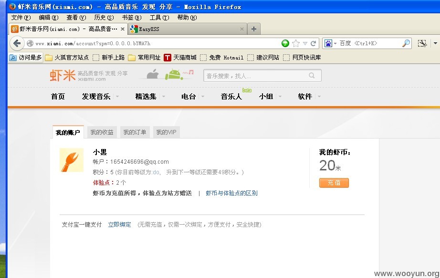Click the green go button in address bar
The image size is (440, 278).
pos(285,43)
